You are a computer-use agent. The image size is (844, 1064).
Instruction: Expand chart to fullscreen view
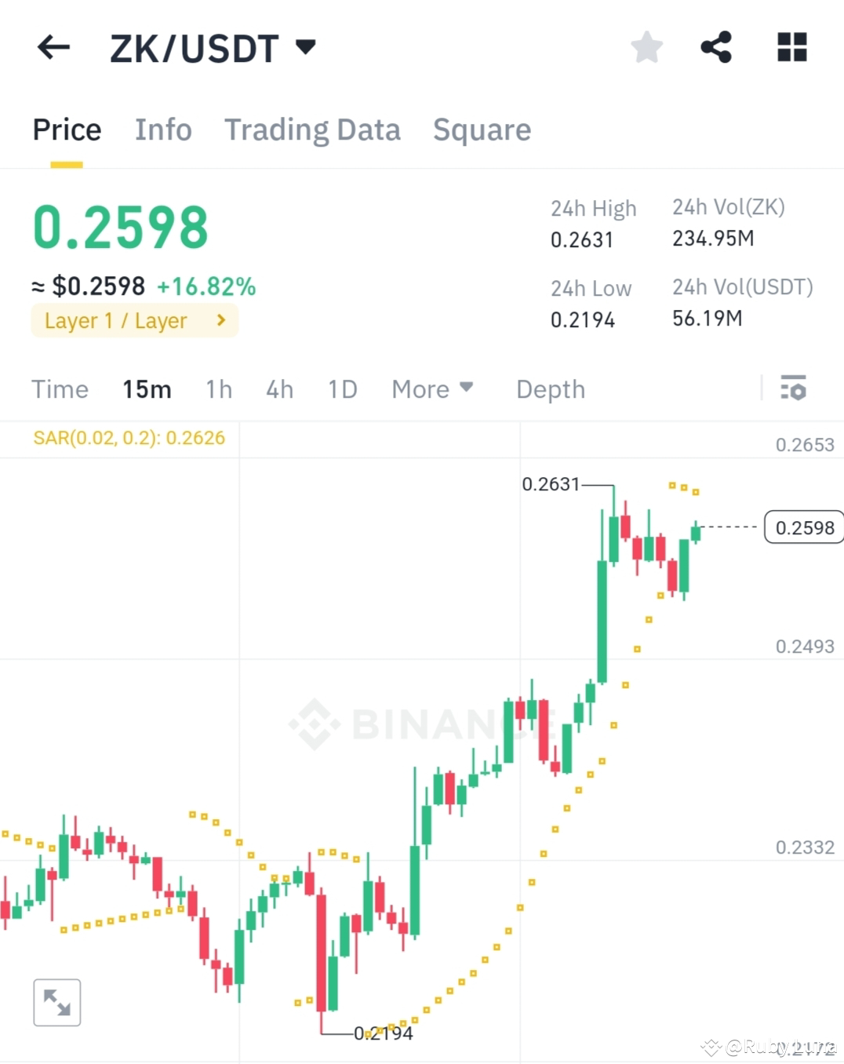56,1002
